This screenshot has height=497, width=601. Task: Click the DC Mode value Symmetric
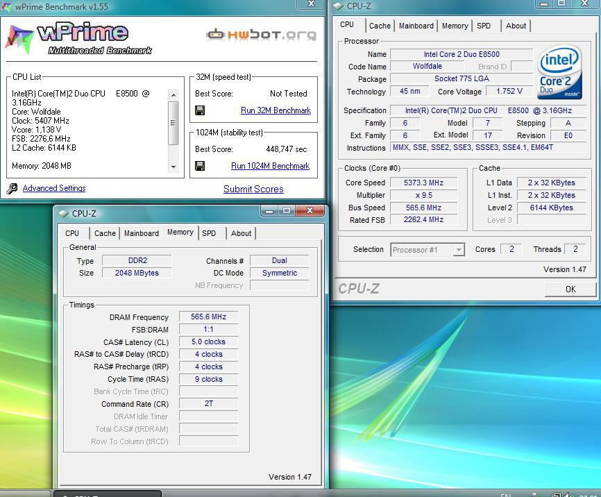click(280, 273)
